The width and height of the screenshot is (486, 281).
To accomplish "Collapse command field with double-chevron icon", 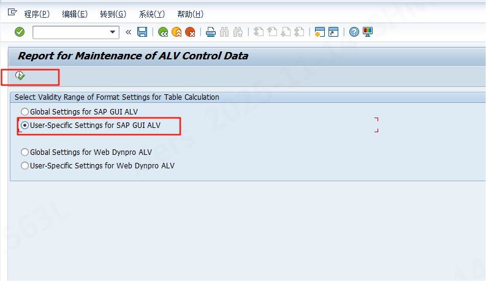I will pos(128,32).
